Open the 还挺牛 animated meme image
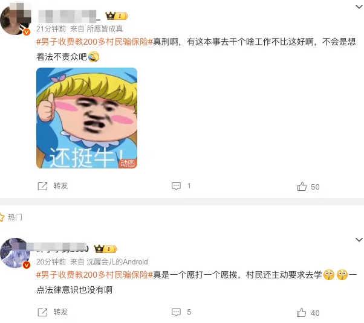 87,118
